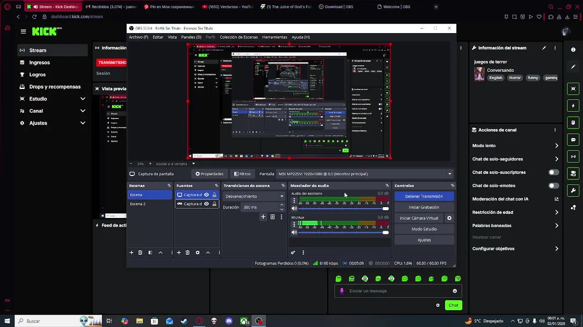Screen dimensions: 583x327
Task: Open virtual camera settings gear
Action: pos(449,218)
